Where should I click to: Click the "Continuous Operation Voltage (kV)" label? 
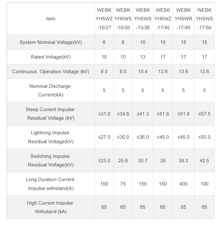pyautogui.click(x=51, y=72)
